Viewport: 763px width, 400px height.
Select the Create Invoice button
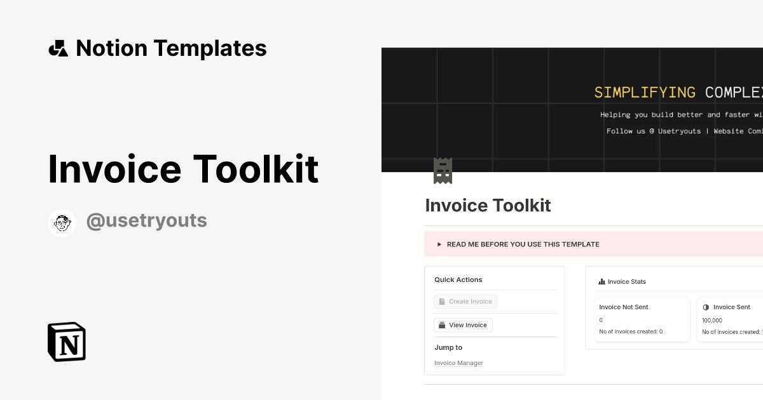466,301
